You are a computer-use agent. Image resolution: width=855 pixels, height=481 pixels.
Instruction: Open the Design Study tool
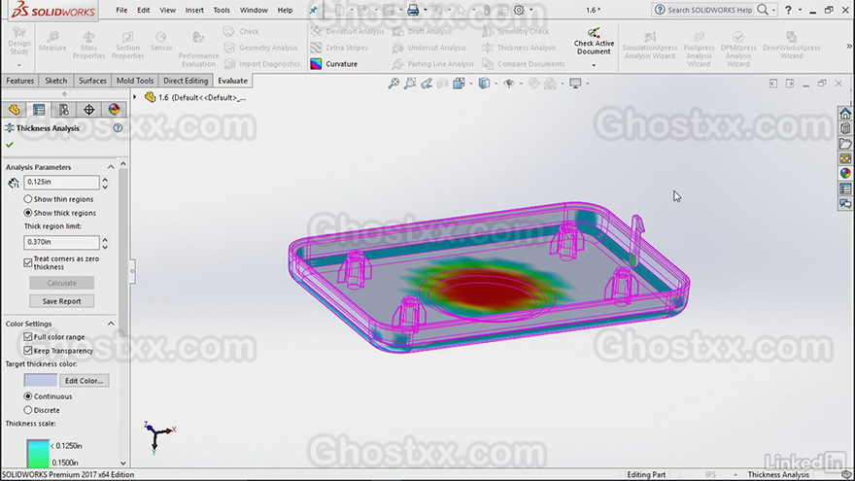click(19, 41)
